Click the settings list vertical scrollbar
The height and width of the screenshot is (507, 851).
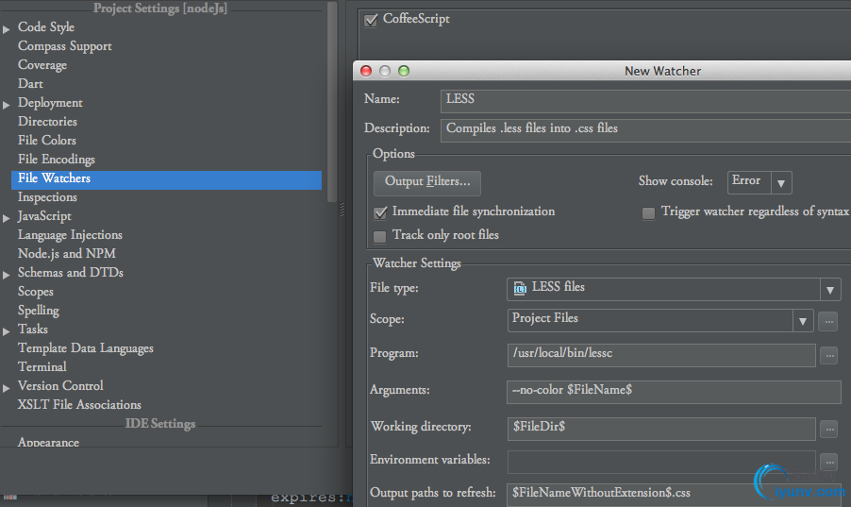tap(332, 102)
